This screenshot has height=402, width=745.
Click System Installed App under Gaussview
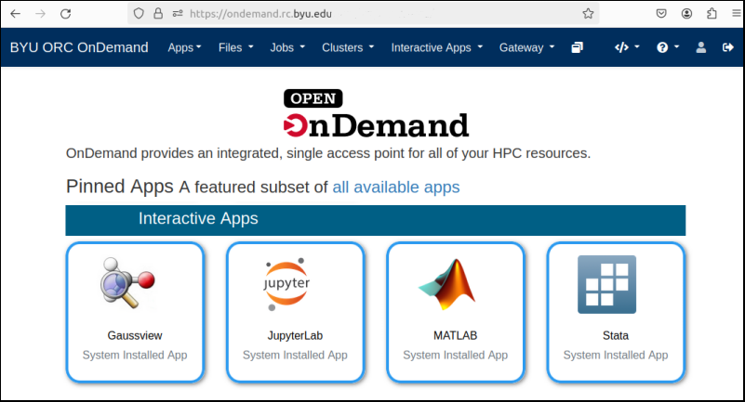[x=135, y=355]
